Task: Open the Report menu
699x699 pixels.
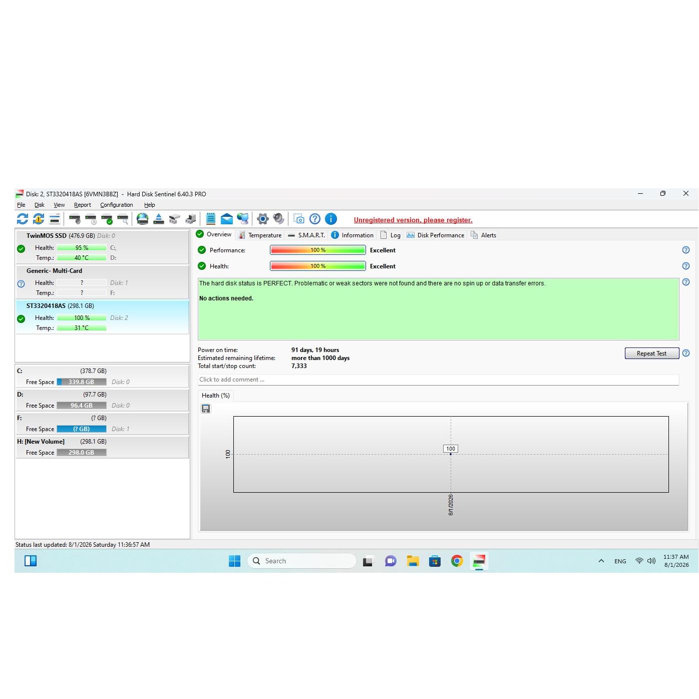Action: click(x=83, y=205)
